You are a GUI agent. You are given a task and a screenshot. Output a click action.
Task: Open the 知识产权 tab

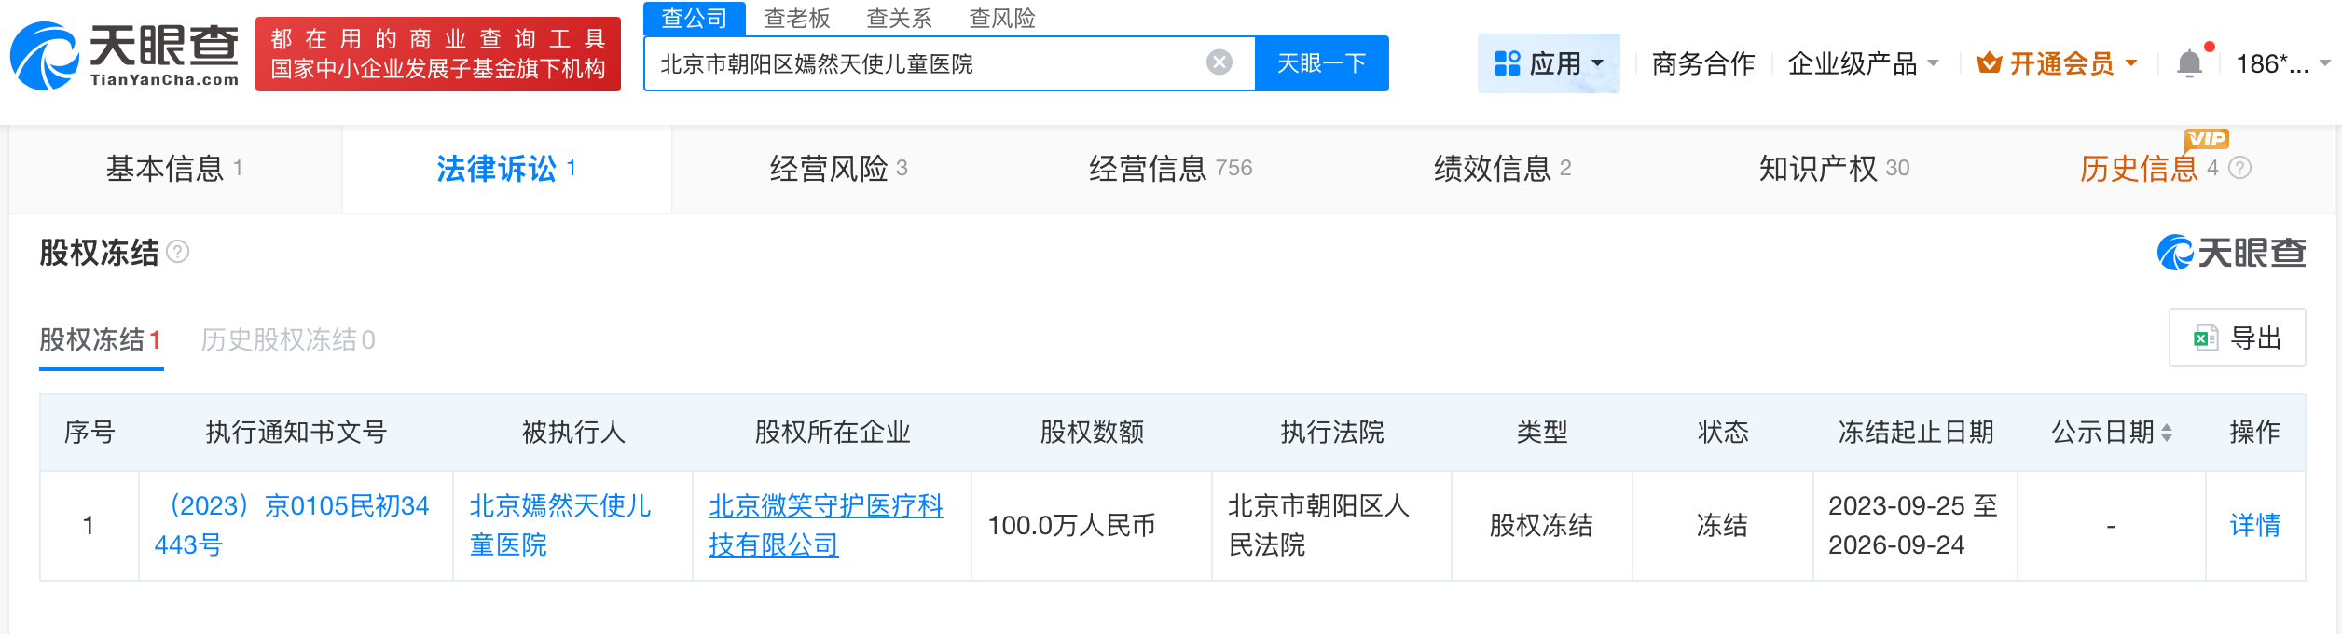pyautogui.click(x=1833, y=169)
